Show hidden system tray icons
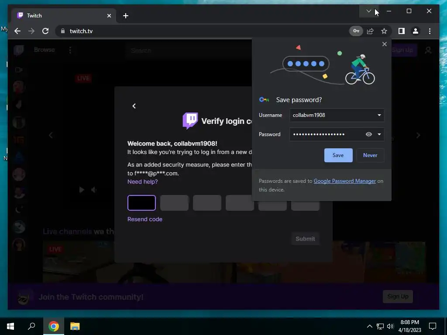 click(x=369, y=326)
